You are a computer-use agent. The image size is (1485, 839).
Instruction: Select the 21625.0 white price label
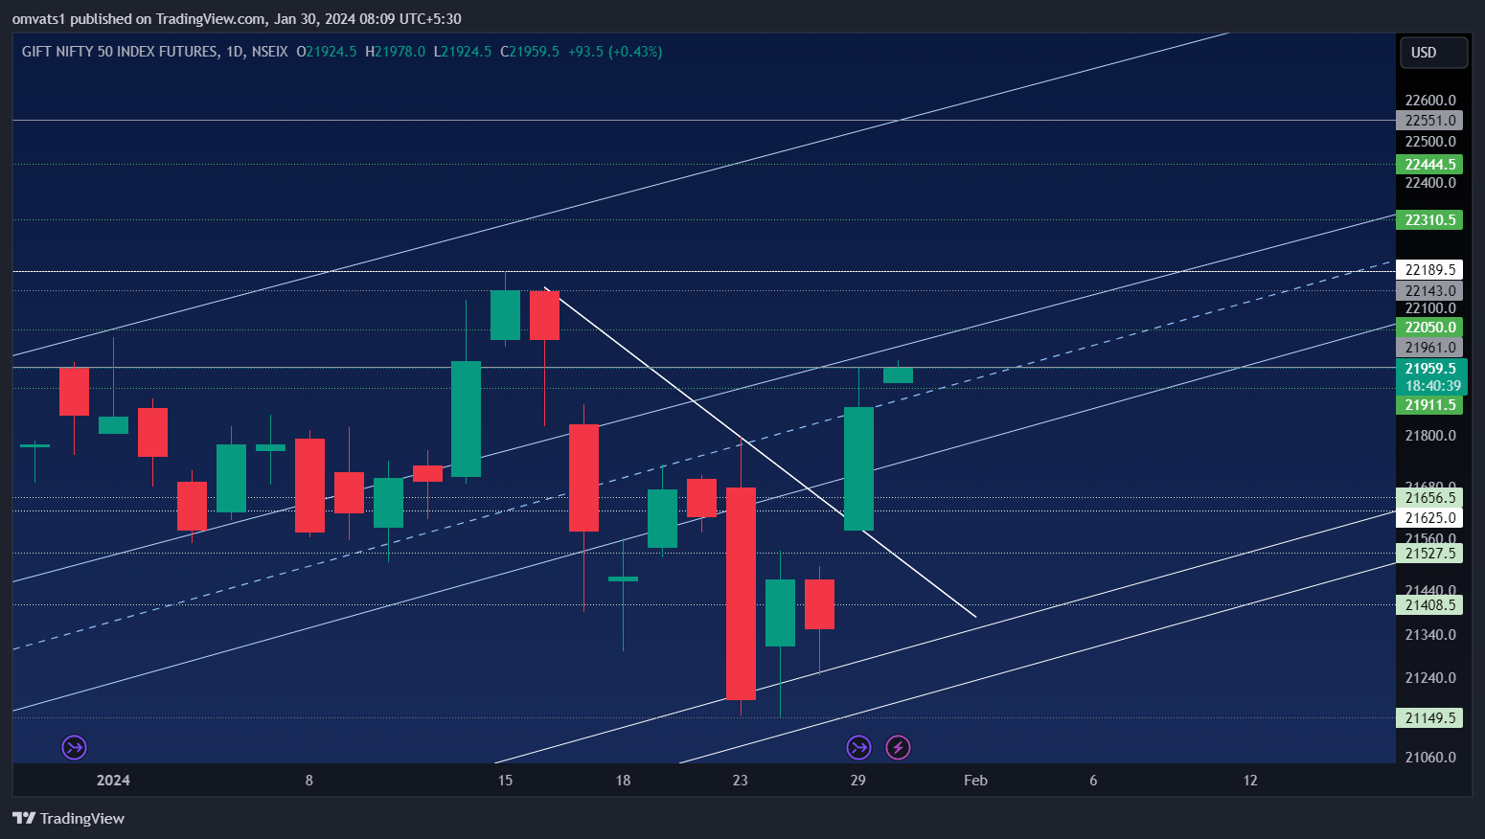[1429, 518]
